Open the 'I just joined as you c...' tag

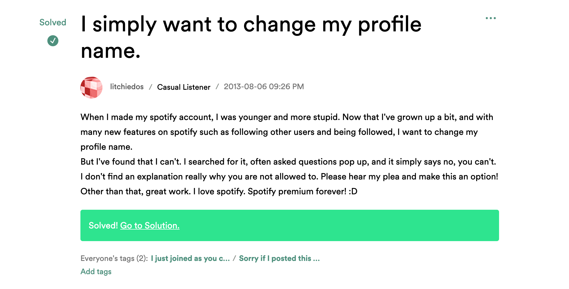(190, 258)
